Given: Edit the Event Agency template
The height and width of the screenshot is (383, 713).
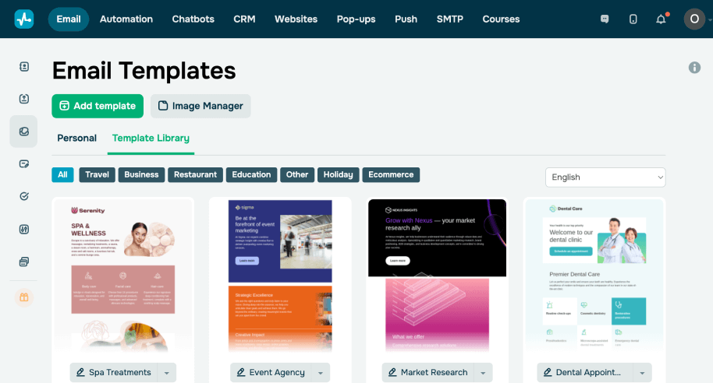Looking at the screenshot, I should tap(271, 373).
